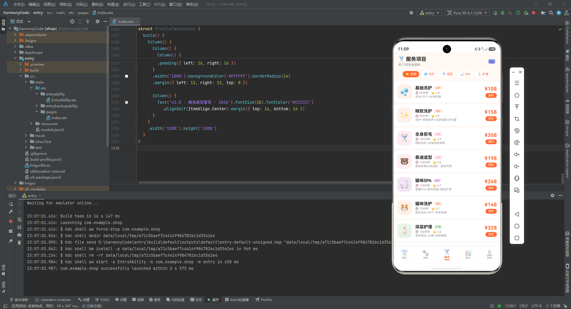Click the emulator recent apps square button
Image resolution: width=571 pixels, height=309 pixels.
(517, 238)
